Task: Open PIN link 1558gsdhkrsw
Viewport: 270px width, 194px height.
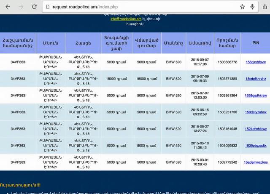Action: pos(256,96)
